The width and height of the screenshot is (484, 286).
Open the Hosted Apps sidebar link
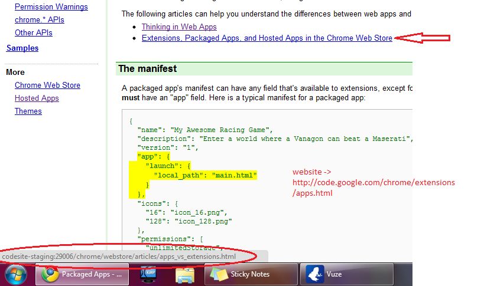pyautogui.click(x=37, y=98)
